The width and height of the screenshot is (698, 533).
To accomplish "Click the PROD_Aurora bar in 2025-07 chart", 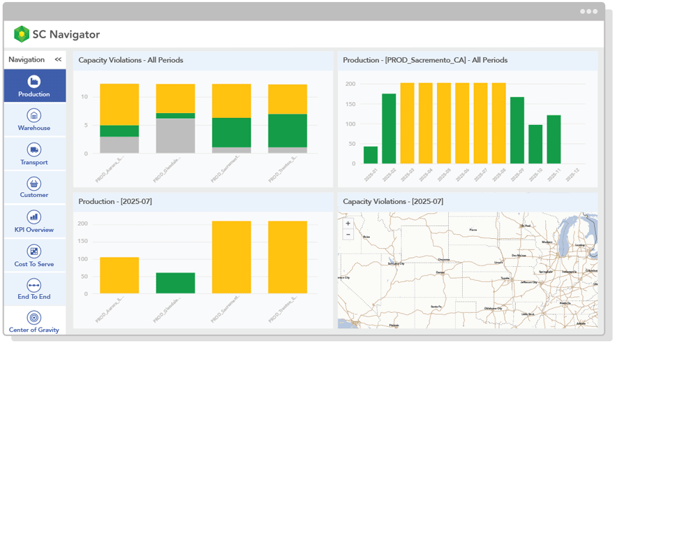I will click(x=119, y=275).
